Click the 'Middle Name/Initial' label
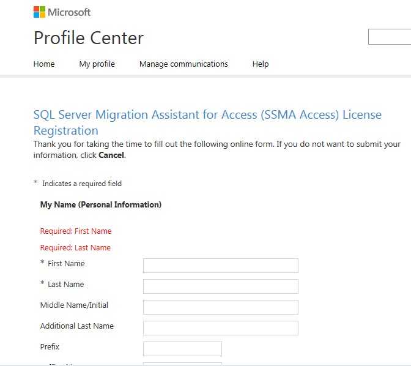 (x=74, y=305)
